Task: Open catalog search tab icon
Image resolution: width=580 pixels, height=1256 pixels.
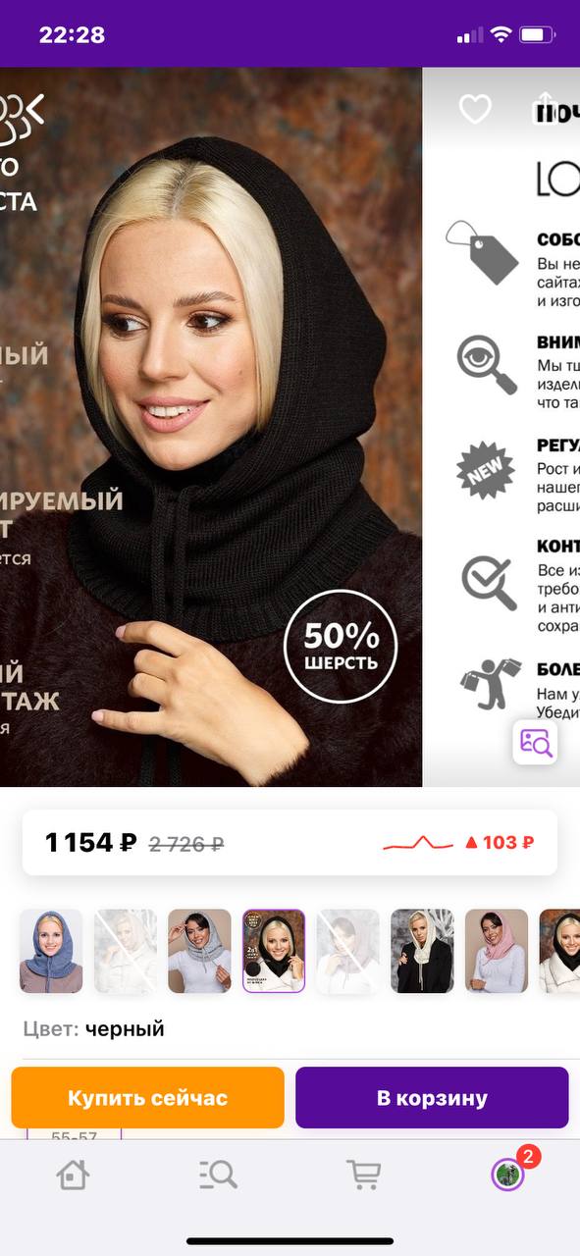Action: [x=218, y=1174]
